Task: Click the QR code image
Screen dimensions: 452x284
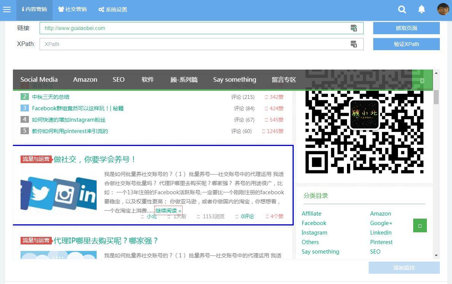Action: tap(364, 122)
